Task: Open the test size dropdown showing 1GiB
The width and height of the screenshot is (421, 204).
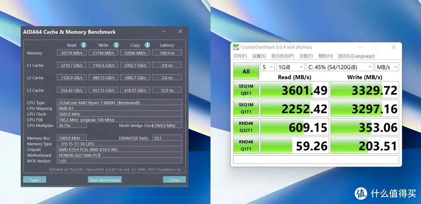Action: pyautogui.click(x=290, y=67)
